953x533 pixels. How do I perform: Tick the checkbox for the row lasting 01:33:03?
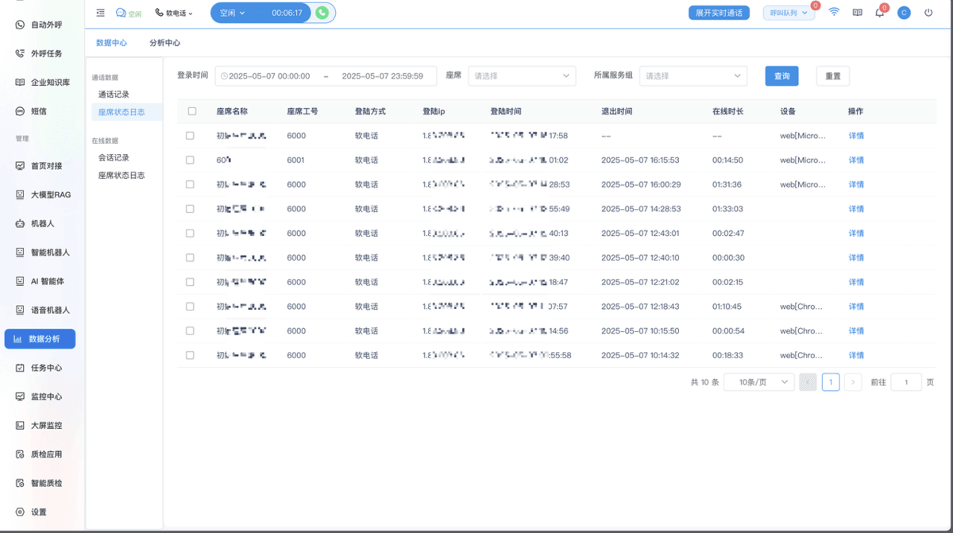pos(190,209)
